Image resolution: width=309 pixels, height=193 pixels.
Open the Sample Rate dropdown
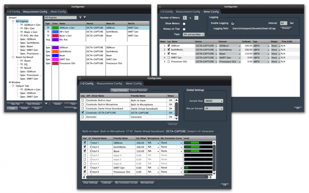point(214,101)
